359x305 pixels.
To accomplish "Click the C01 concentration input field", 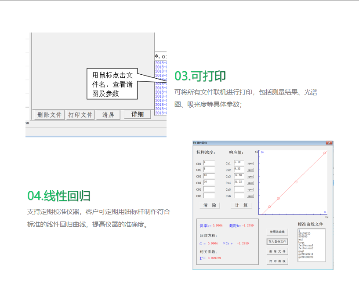I will [209, 163].
